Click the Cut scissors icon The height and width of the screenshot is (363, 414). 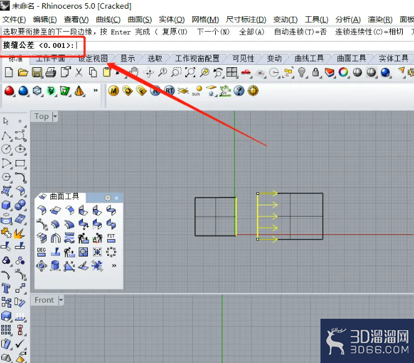pos(79,72)
